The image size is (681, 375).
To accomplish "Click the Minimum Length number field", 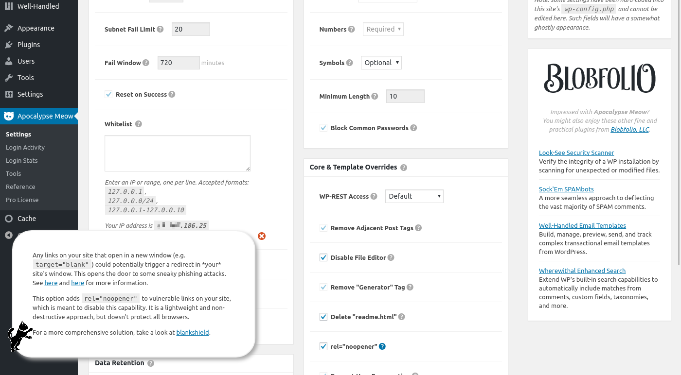I will click(x=405, y=96).
